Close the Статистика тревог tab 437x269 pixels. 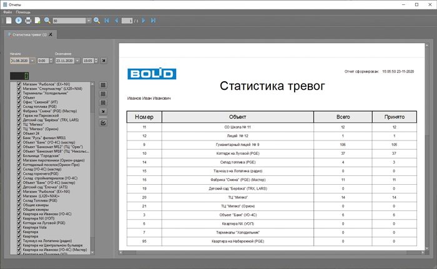tap(51, 34)
